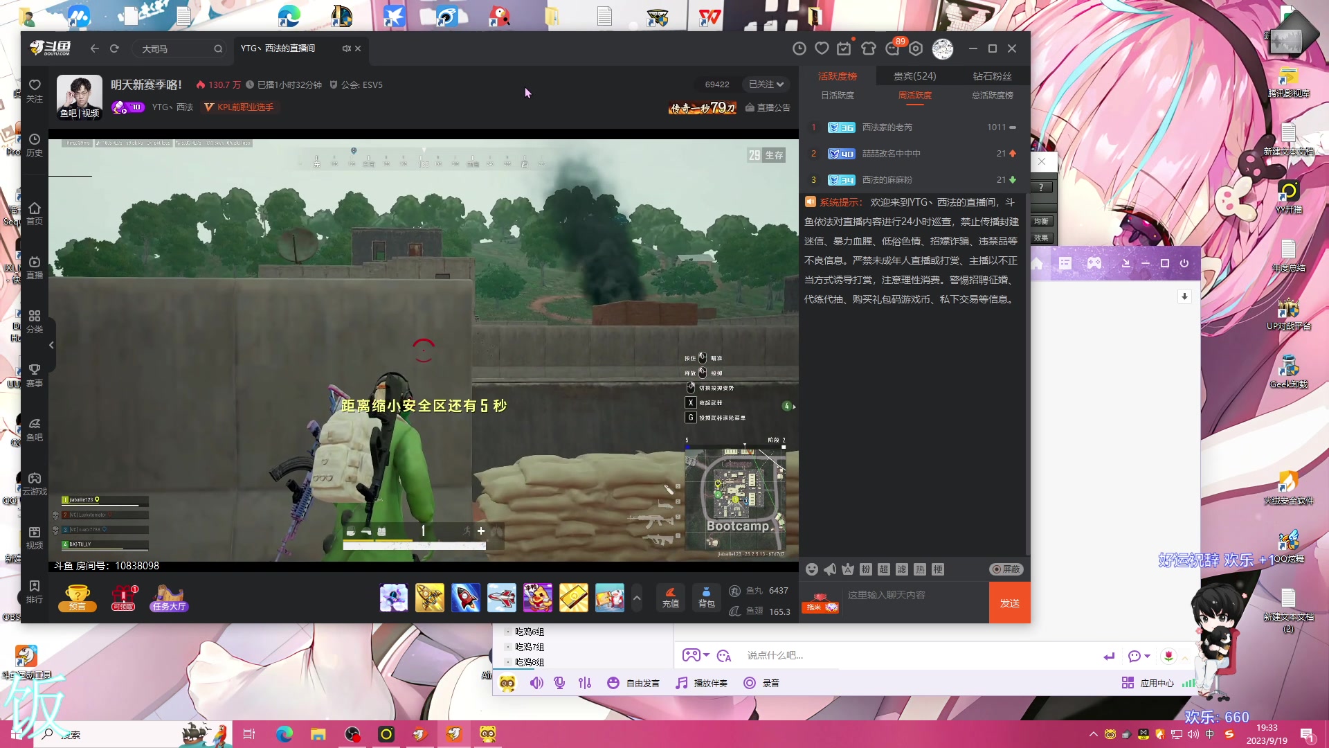Click the search magnifier in Douyu search box

click(218, 48)
